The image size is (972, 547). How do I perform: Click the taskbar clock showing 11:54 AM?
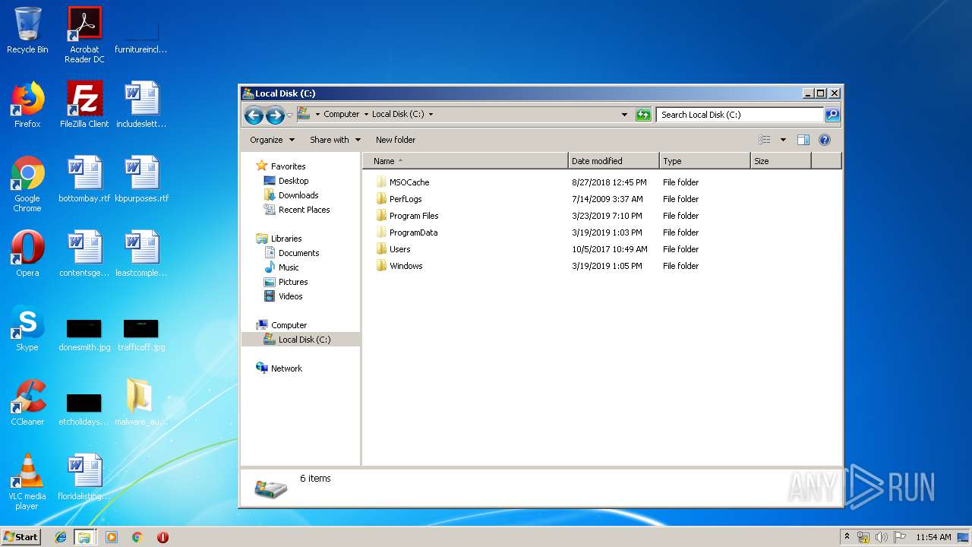point(933,537)
